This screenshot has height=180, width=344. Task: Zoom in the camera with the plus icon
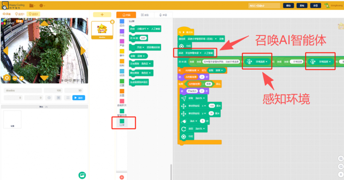[21, 78]
